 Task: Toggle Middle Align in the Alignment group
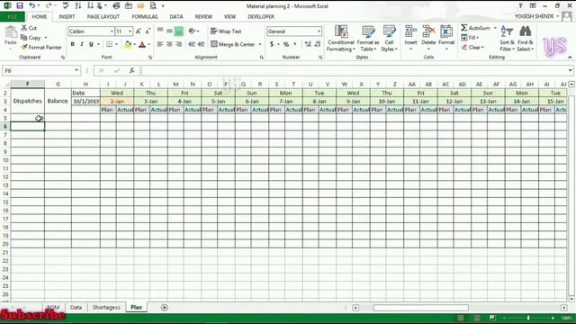coord(169,31)
